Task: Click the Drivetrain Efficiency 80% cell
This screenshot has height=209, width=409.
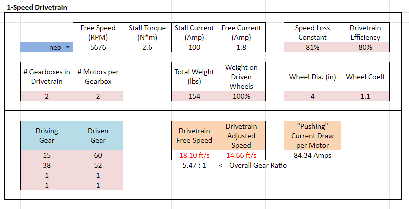Action: point(365,47)
